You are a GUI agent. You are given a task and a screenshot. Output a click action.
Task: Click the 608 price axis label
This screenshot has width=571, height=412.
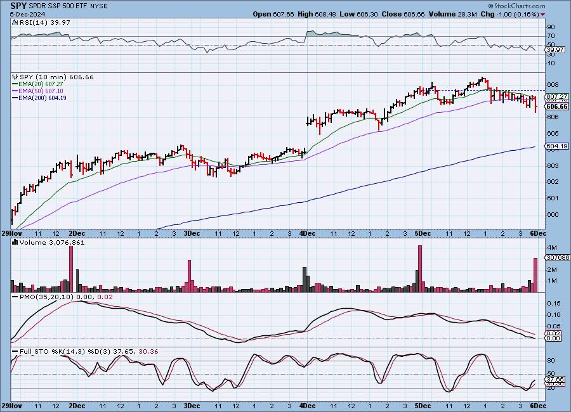pyautogui.click(x=553, y=84)
